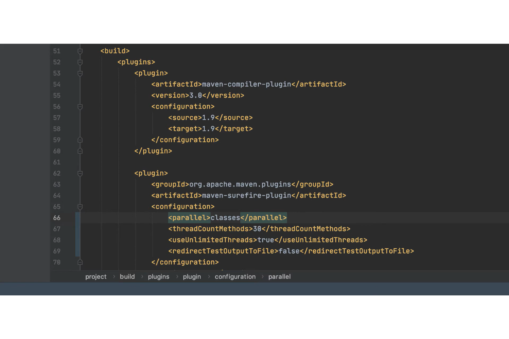Click </configuration> closing tag on line 70
Viewport: 509px width, 339px height.
coord(185,262)
